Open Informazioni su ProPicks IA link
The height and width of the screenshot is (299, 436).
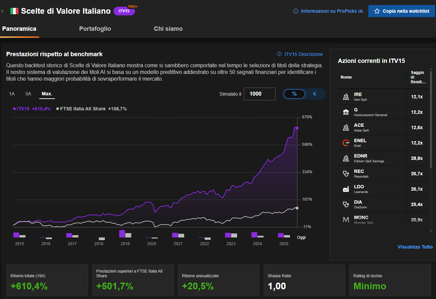[x=332, y=11]
